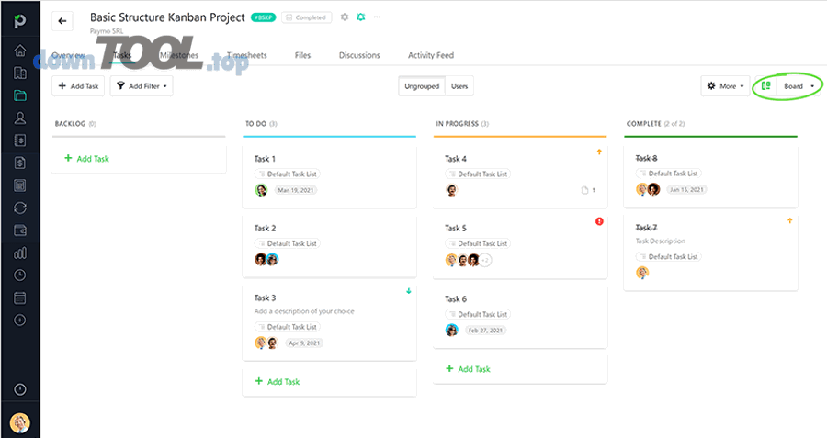
Task: Click the +2 assignees bubble on Task 5
Action: [485, 260]
